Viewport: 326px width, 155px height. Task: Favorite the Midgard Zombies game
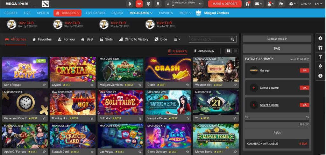140,85
